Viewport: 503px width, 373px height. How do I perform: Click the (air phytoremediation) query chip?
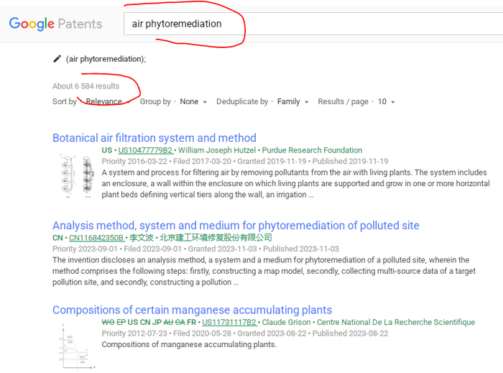[x=106, y=59]
